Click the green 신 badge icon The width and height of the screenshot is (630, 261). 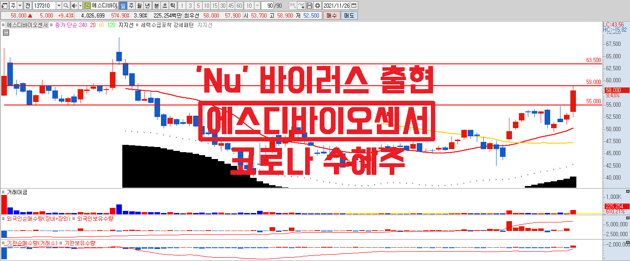tap(87, 6)
